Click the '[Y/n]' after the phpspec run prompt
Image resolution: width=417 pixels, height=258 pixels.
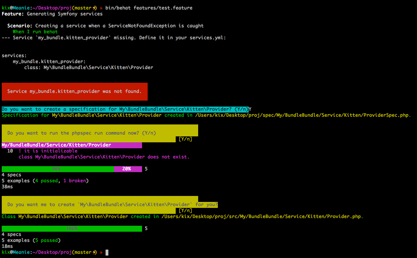pyautogui.click(x=186, y=139)
